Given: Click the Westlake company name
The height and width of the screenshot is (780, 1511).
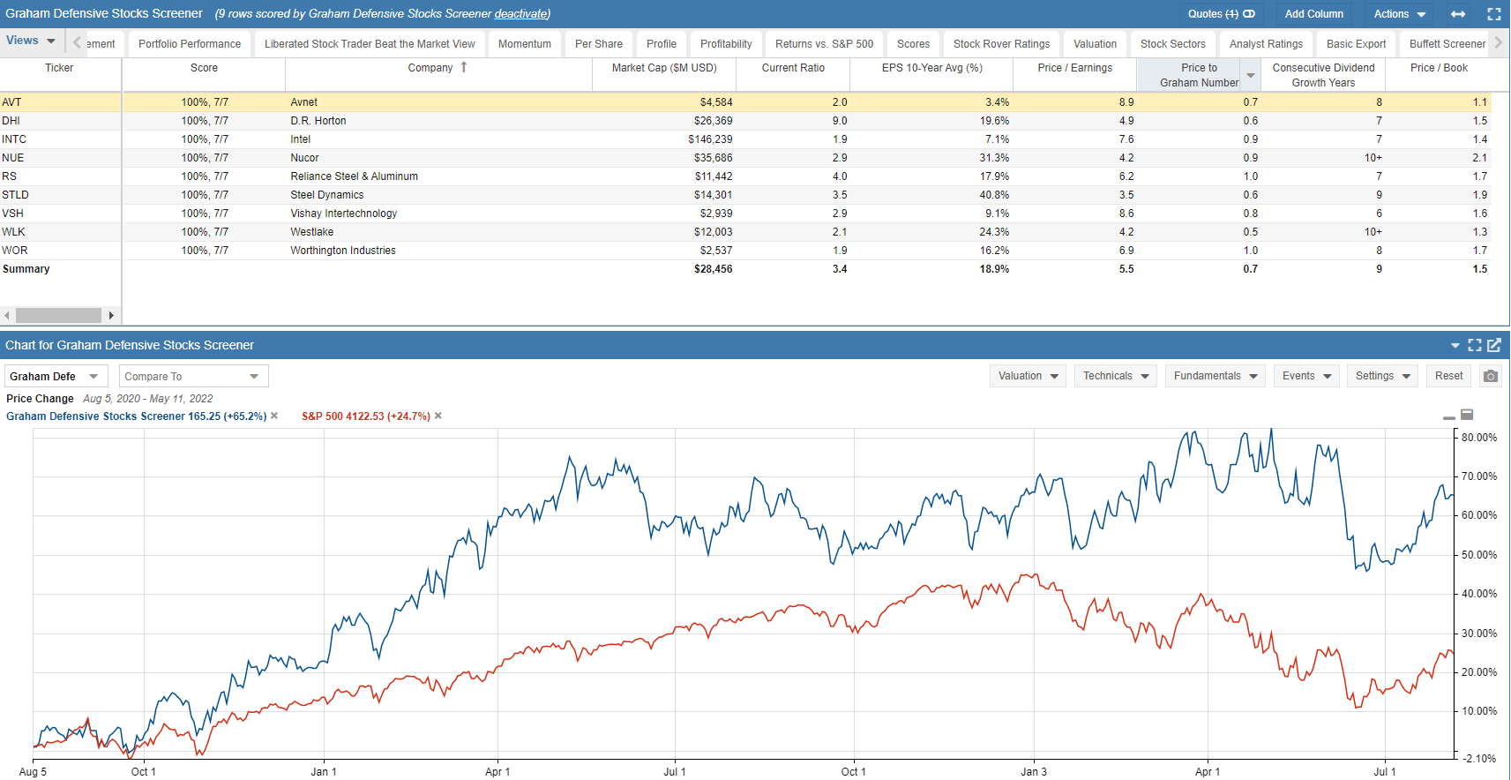Looking at the screenshot, I should point(311,232).
